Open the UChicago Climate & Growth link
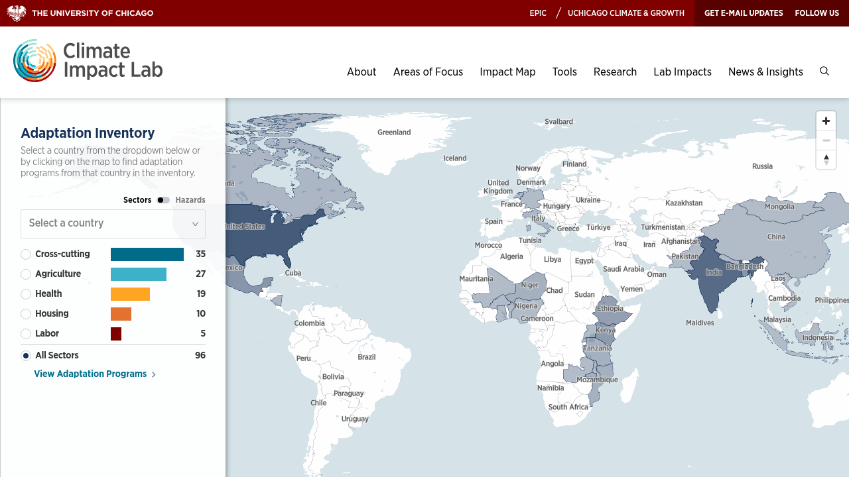 626,13
